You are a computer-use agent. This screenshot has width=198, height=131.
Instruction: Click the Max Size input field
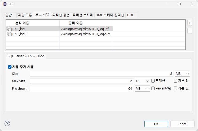click(81, 81)
